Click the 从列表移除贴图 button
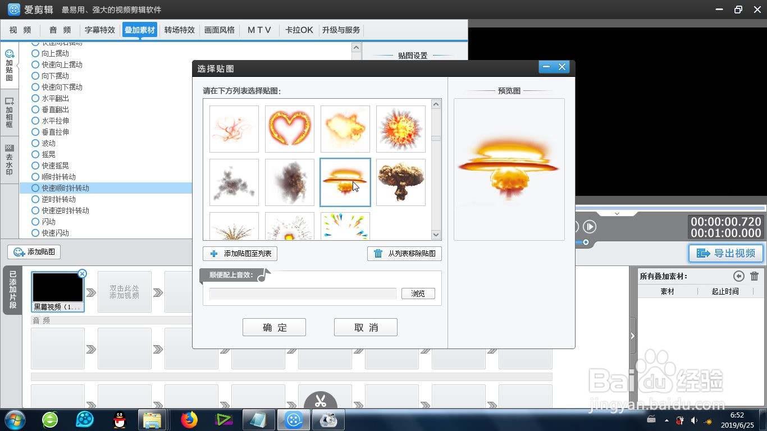This screenshot has height=431, width=767. [x=404, y=254]
